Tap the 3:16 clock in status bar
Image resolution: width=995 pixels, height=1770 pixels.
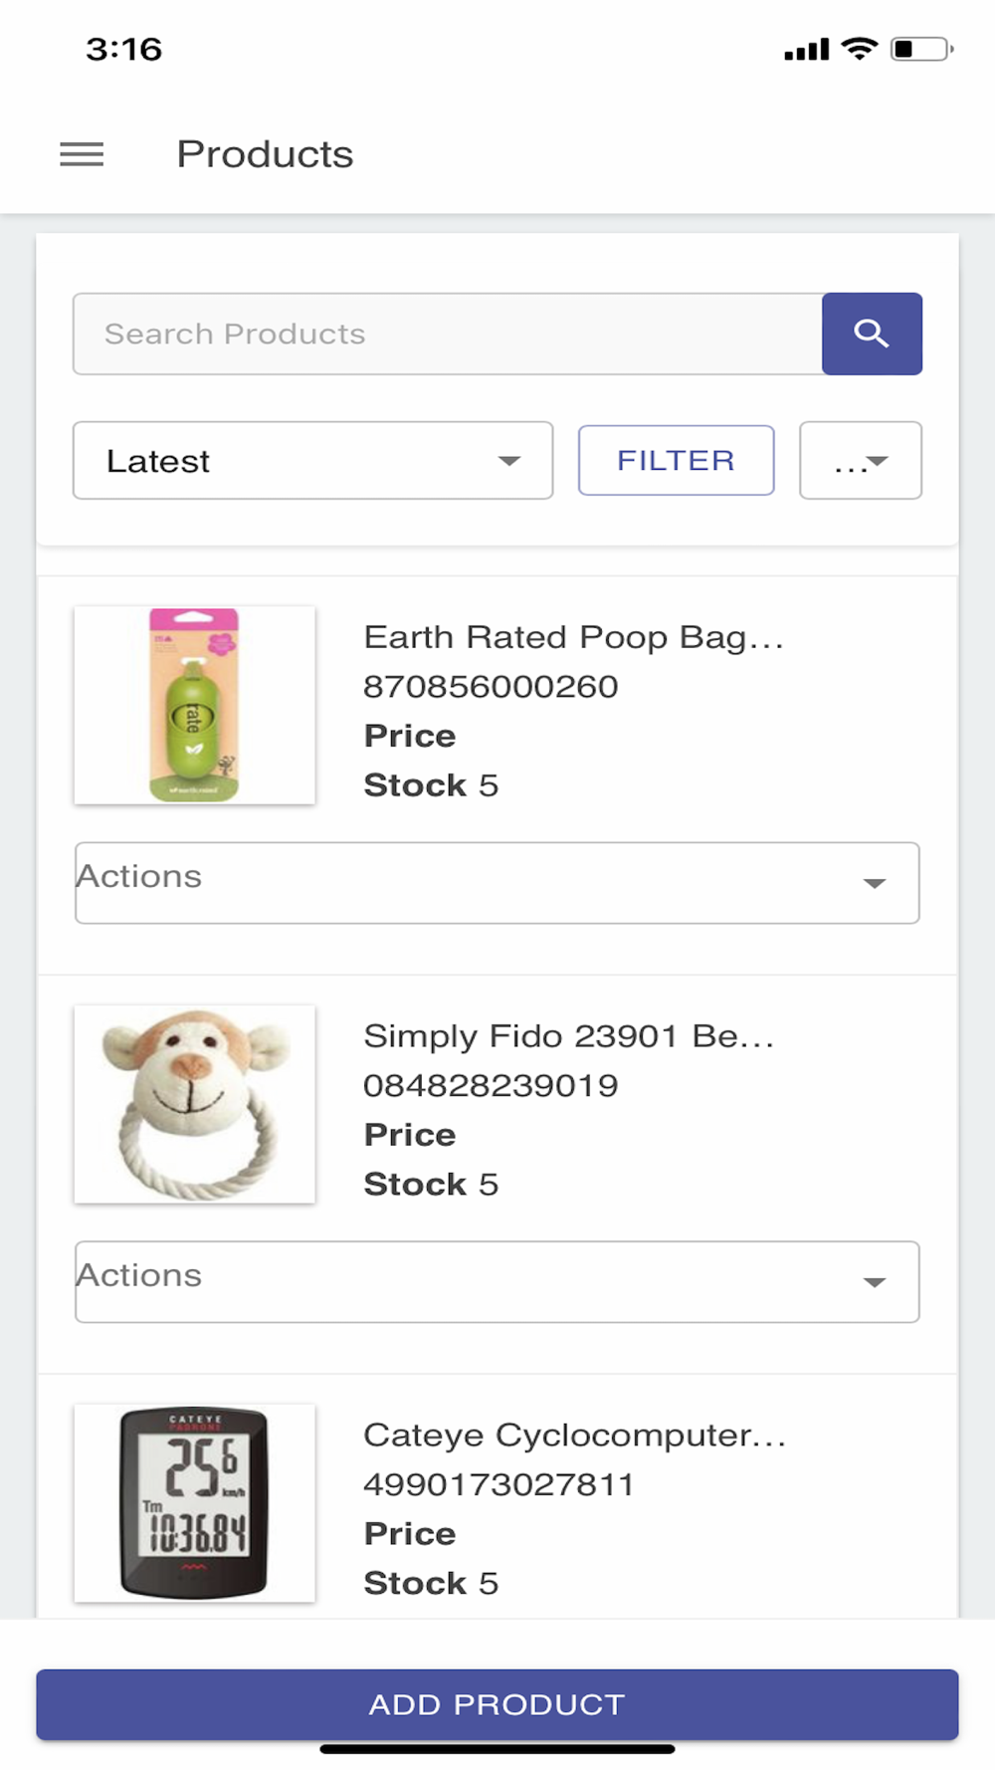click(x=123, y=49)
